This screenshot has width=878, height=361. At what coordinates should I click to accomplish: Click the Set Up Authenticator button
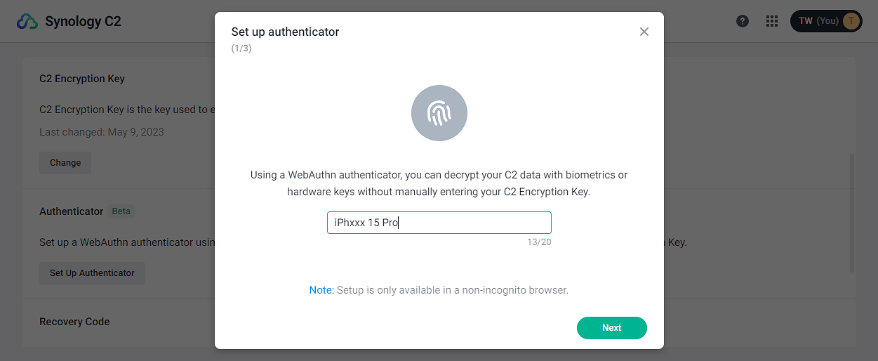92,273
